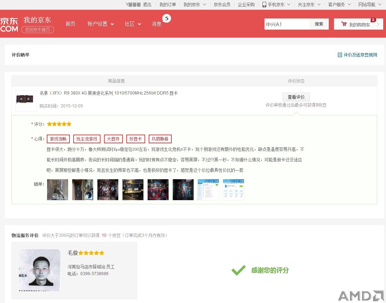
Task: Select the 风扇静音 review tag
Action: (x=160, y=139)
